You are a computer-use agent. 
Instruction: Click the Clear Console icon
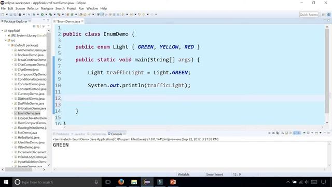pos(283,133)
